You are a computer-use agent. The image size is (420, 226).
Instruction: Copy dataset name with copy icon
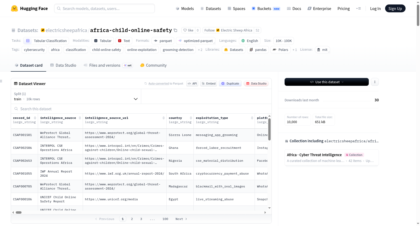click(x=176, y=30)
